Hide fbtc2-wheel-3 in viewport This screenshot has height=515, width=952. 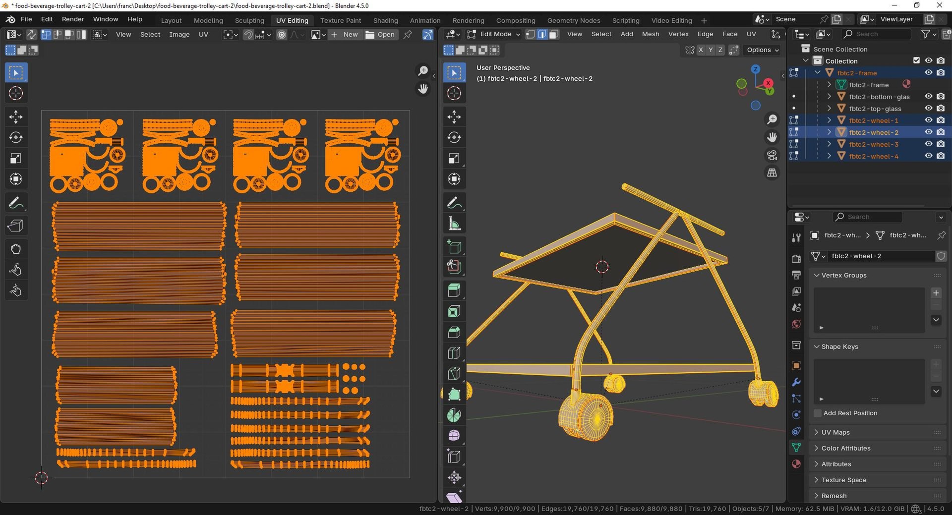929,144
